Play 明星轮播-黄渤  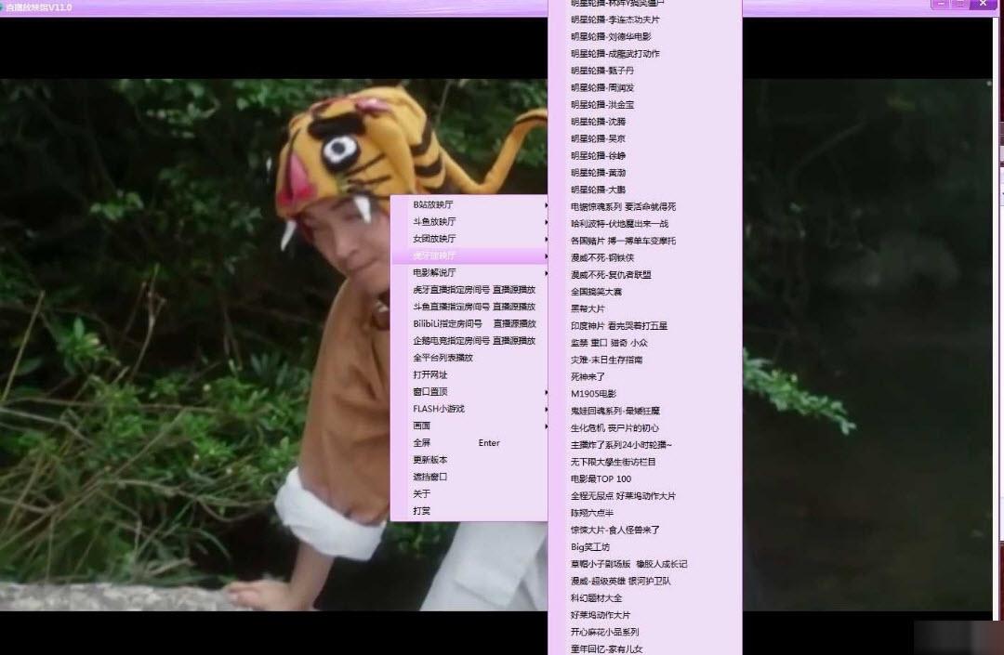tap(645, 173)
